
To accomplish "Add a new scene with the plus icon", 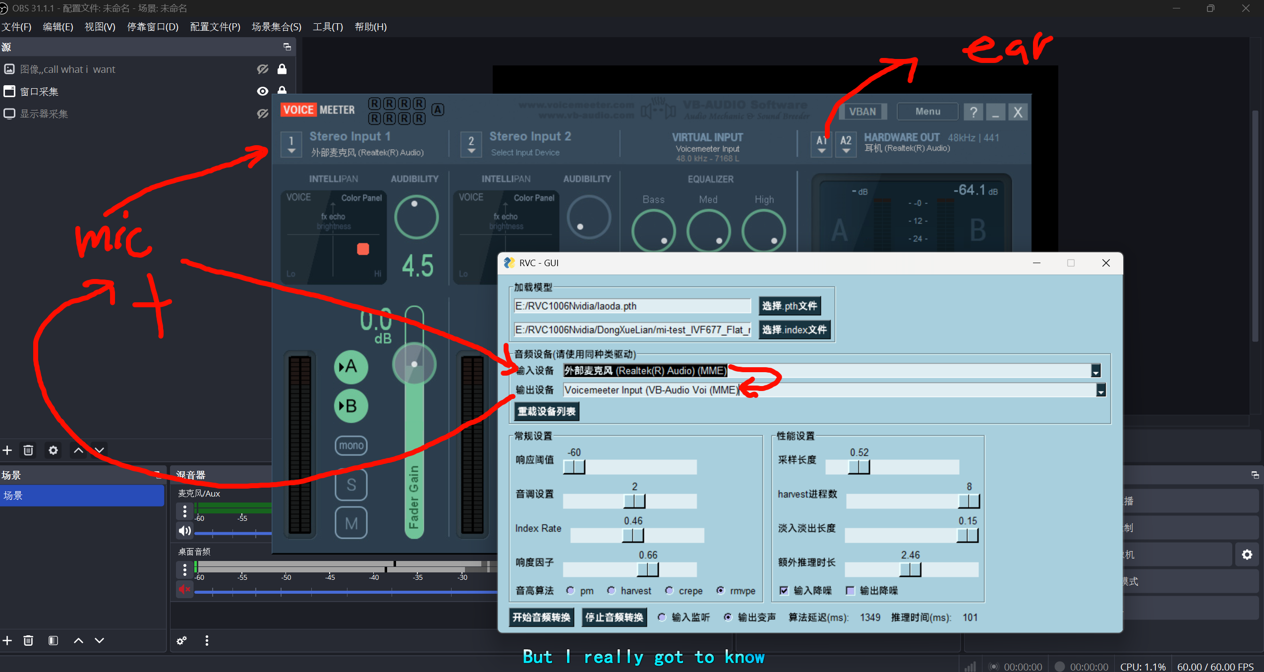I will [7, 640].
